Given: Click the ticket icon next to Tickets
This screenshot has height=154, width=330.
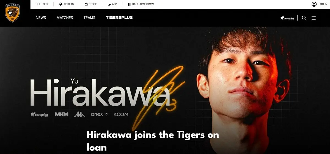Looking at the screenshot, I should 61,4.
